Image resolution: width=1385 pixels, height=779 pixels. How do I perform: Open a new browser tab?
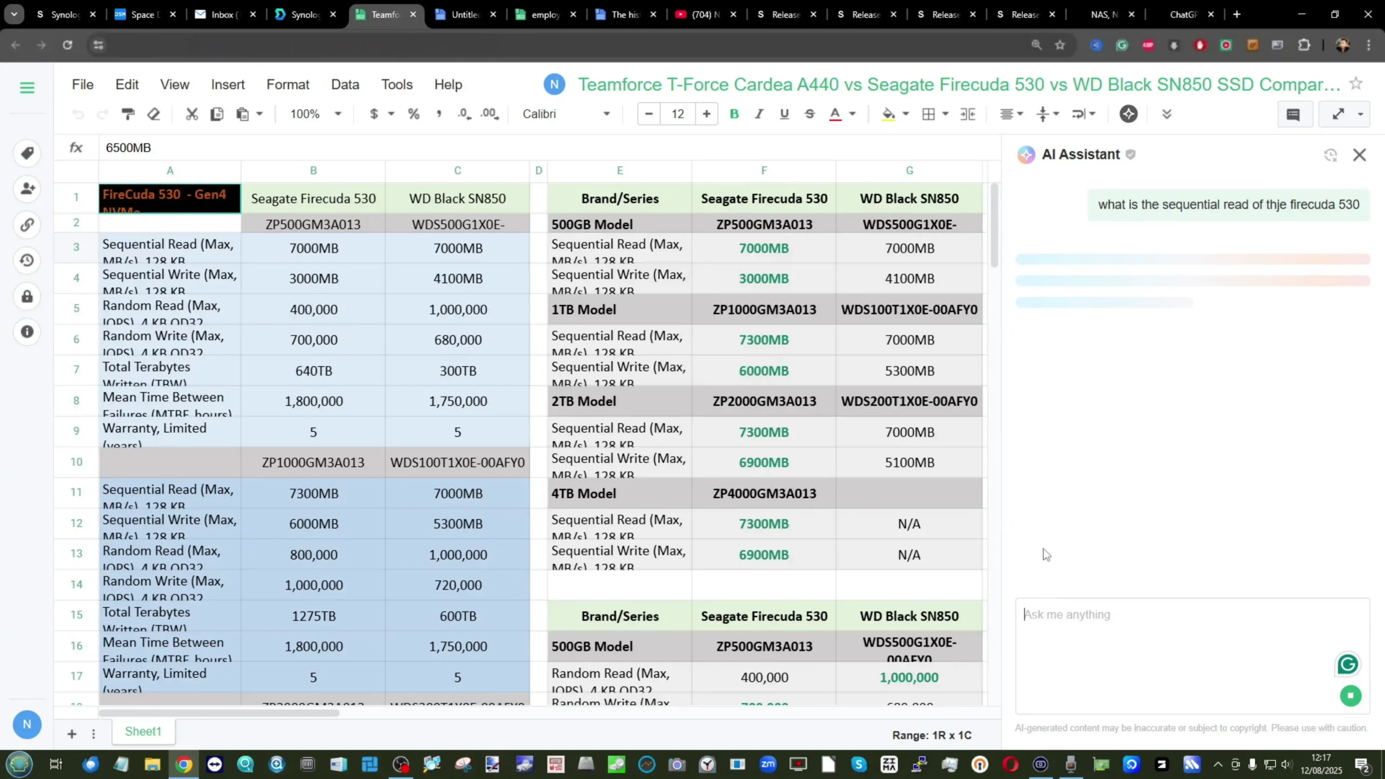(1237, 15)
